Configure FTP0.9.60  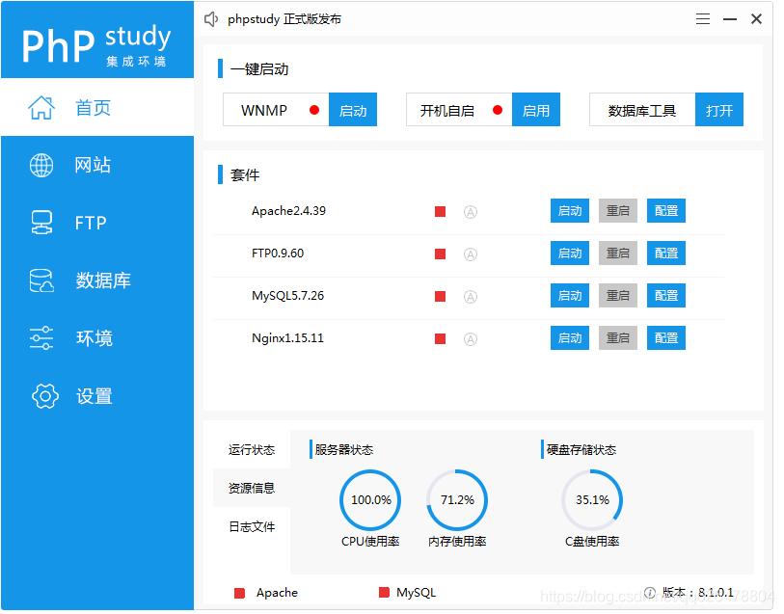[667, 254]
